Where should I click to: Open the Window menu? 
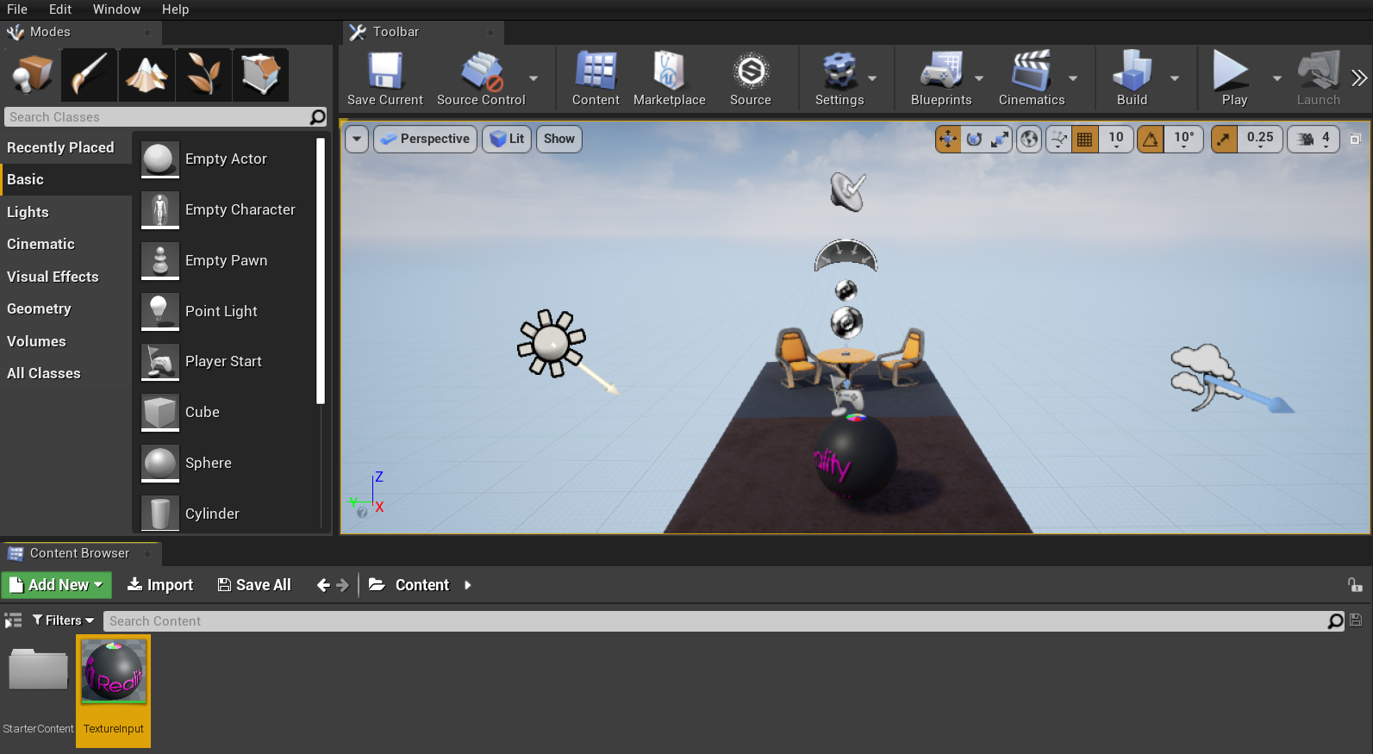(x=116, y=9)
